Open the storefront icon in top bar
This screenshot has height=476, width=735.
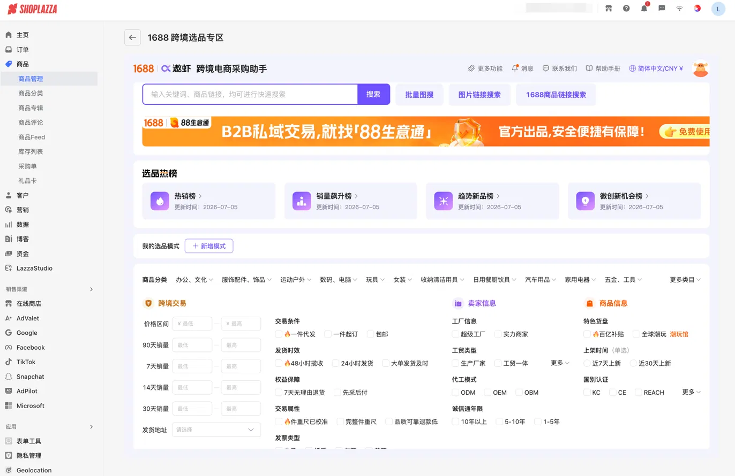tap(609, 9)
